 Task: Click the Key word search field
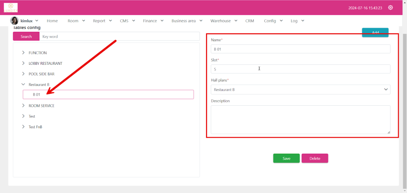[119, 37]
